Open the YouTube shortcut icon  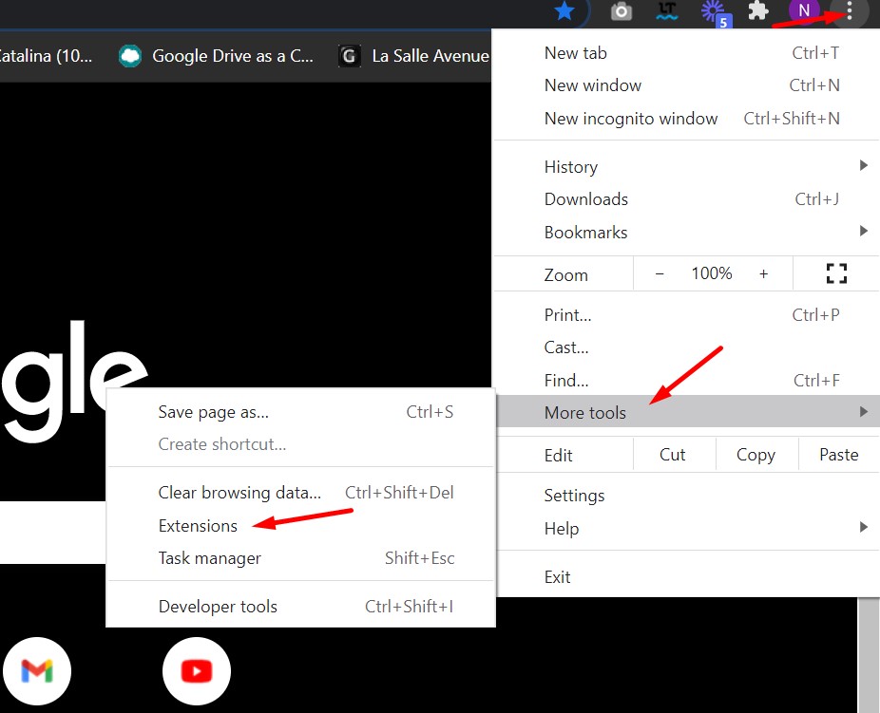[197, 671]
